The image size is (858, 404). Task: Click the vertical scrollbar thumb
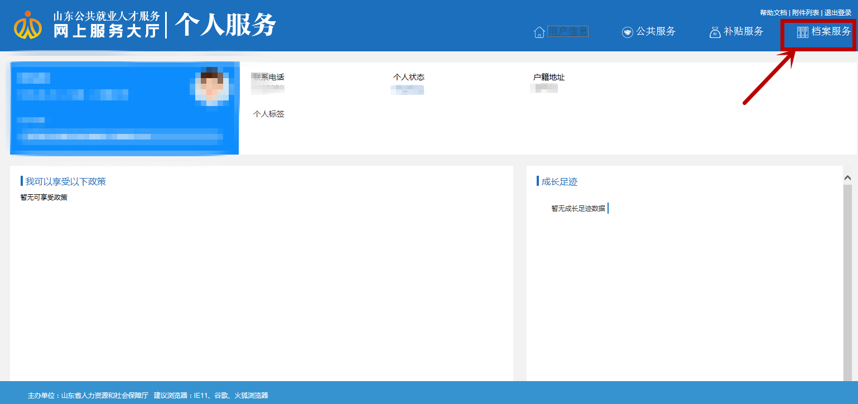[847, 282]
